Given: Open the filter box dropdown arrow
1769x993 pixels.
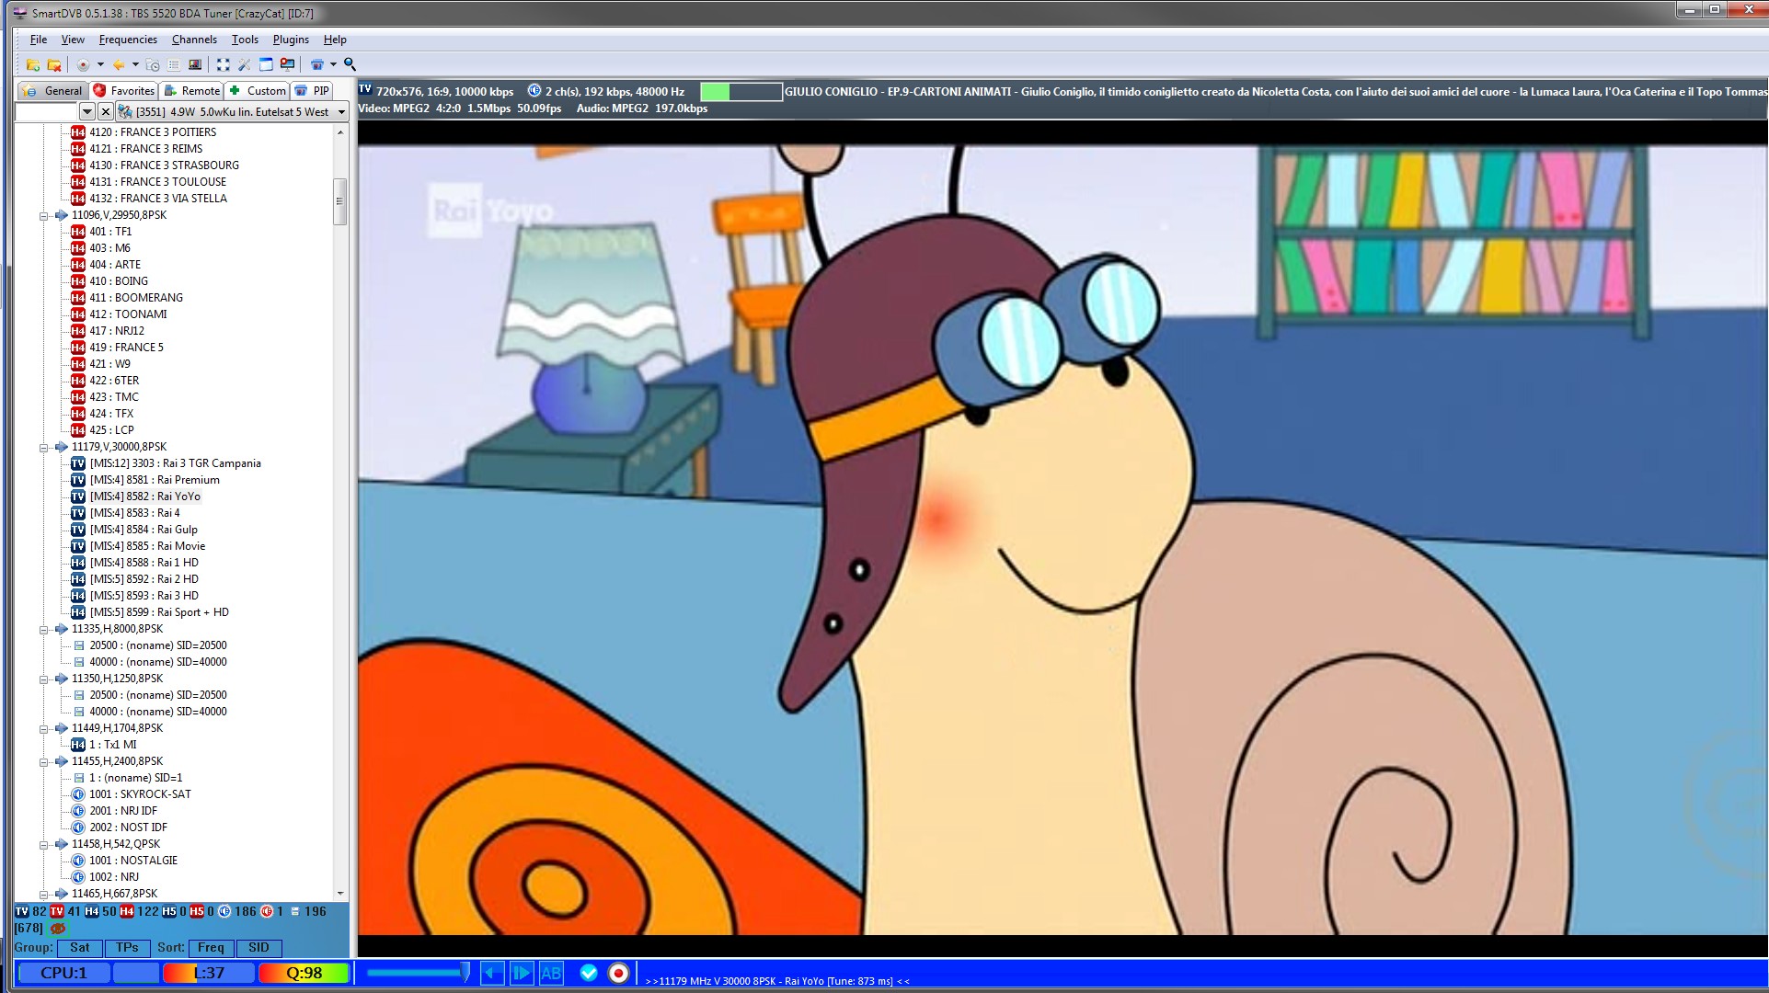Looking at the screenshot, I should (x=87, y=111).
